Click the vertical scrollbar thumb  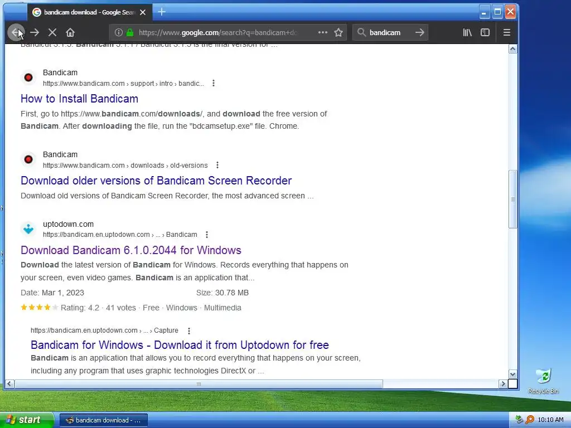tap(513, 199)
